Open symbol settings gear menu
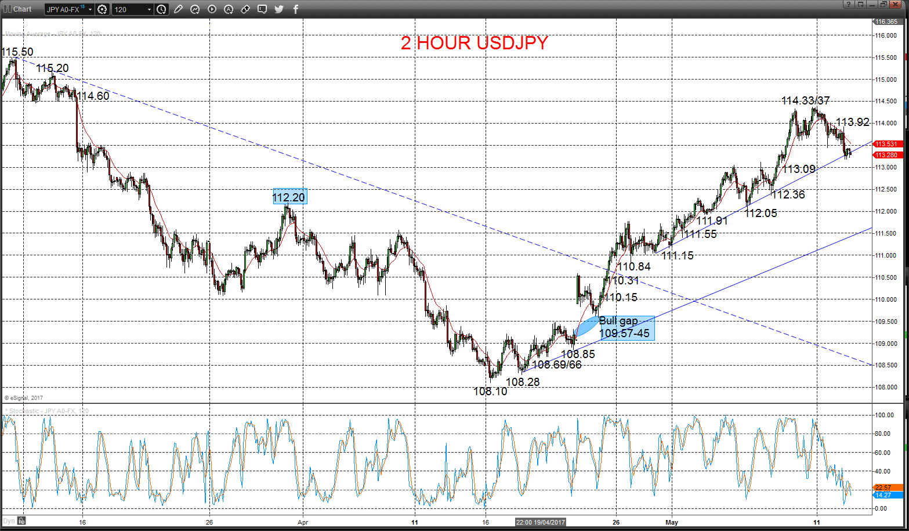909x531 pixels. pos(103,9)
